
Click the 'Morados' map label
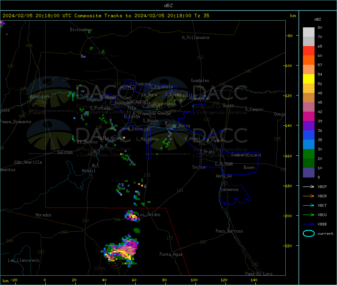(x=43, y=215)
